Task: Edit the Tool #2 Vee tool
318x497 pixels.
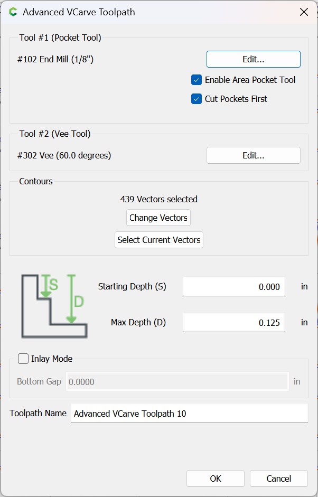Action: click(x=253, y=155)
